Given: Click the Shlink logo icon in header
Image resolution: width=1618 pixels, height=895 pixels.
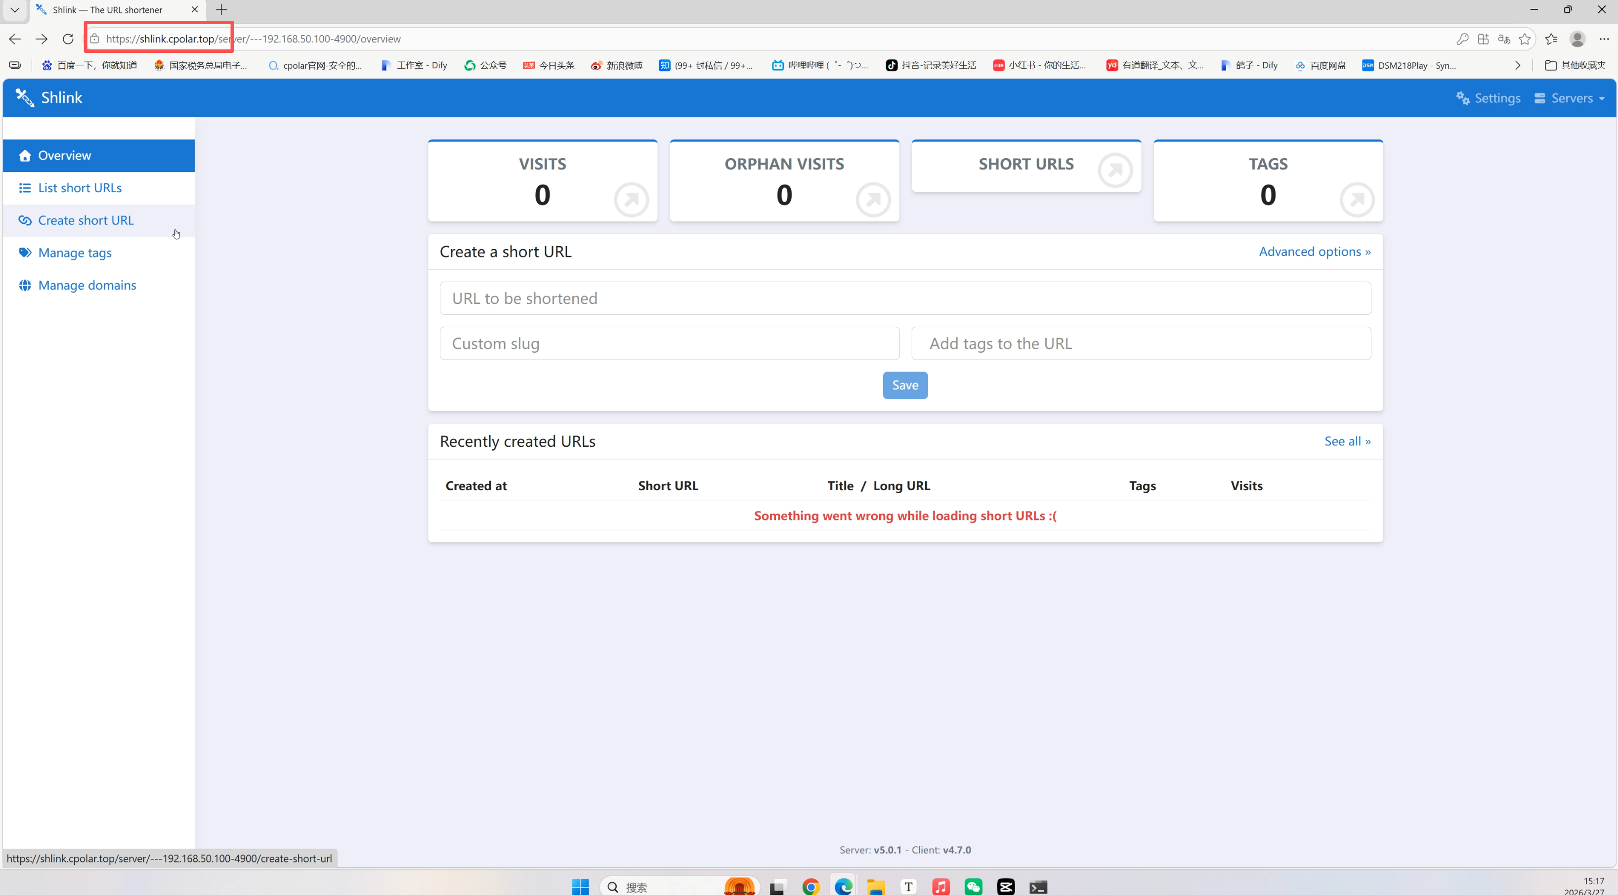Looking at the screenshot, I should click(x=25, y=97).
